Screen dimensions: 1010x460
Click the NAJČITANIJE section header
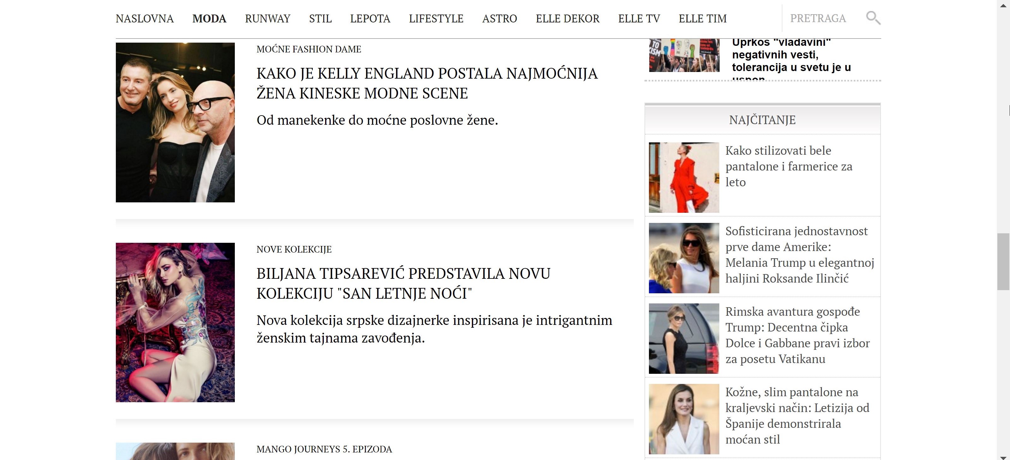(x=763, y=120)
